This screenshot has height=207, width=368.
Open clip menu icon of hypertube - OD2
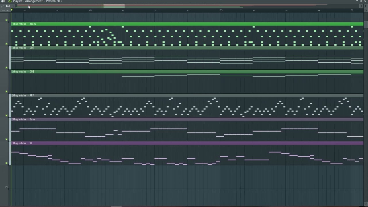[x=12, y=48]
